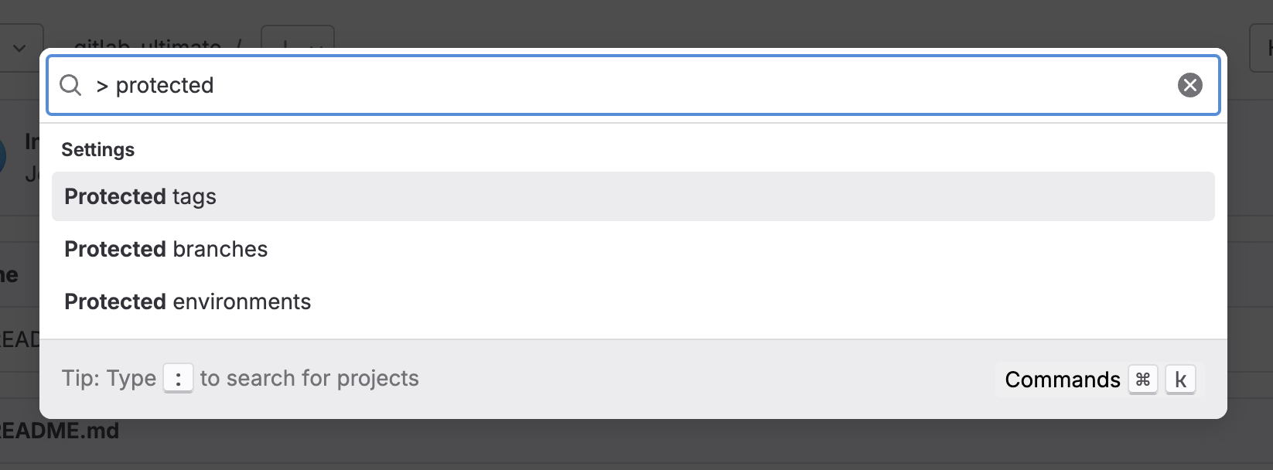Viewport: 1273px width, 470px height.
Task: Open Protected tags settings
Action: (140, 196)
